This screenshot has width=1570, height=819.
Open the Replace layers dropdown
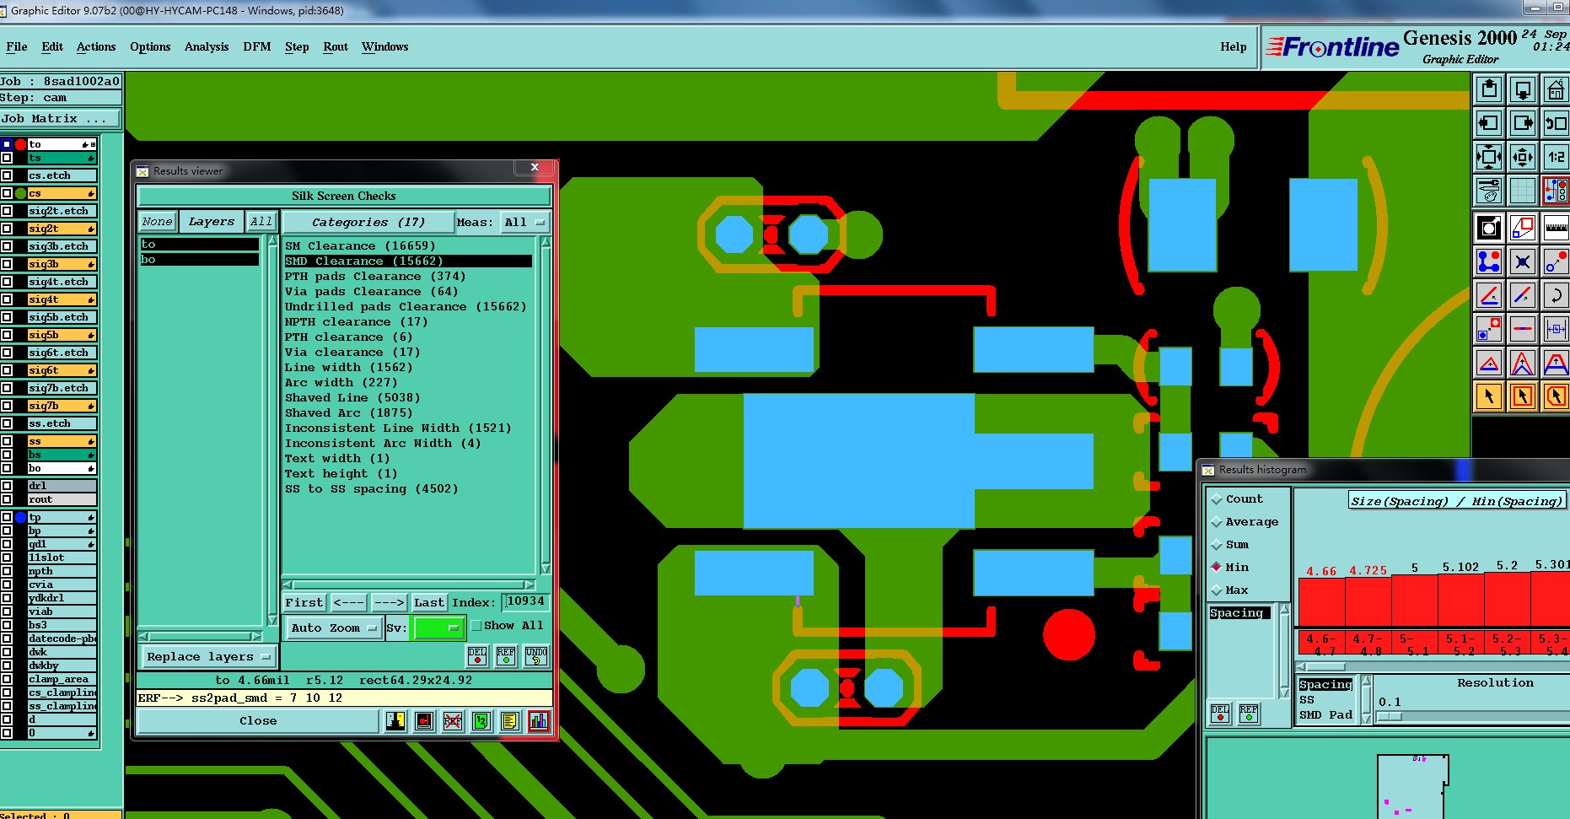pyautogui.click(x=207, y=657)
